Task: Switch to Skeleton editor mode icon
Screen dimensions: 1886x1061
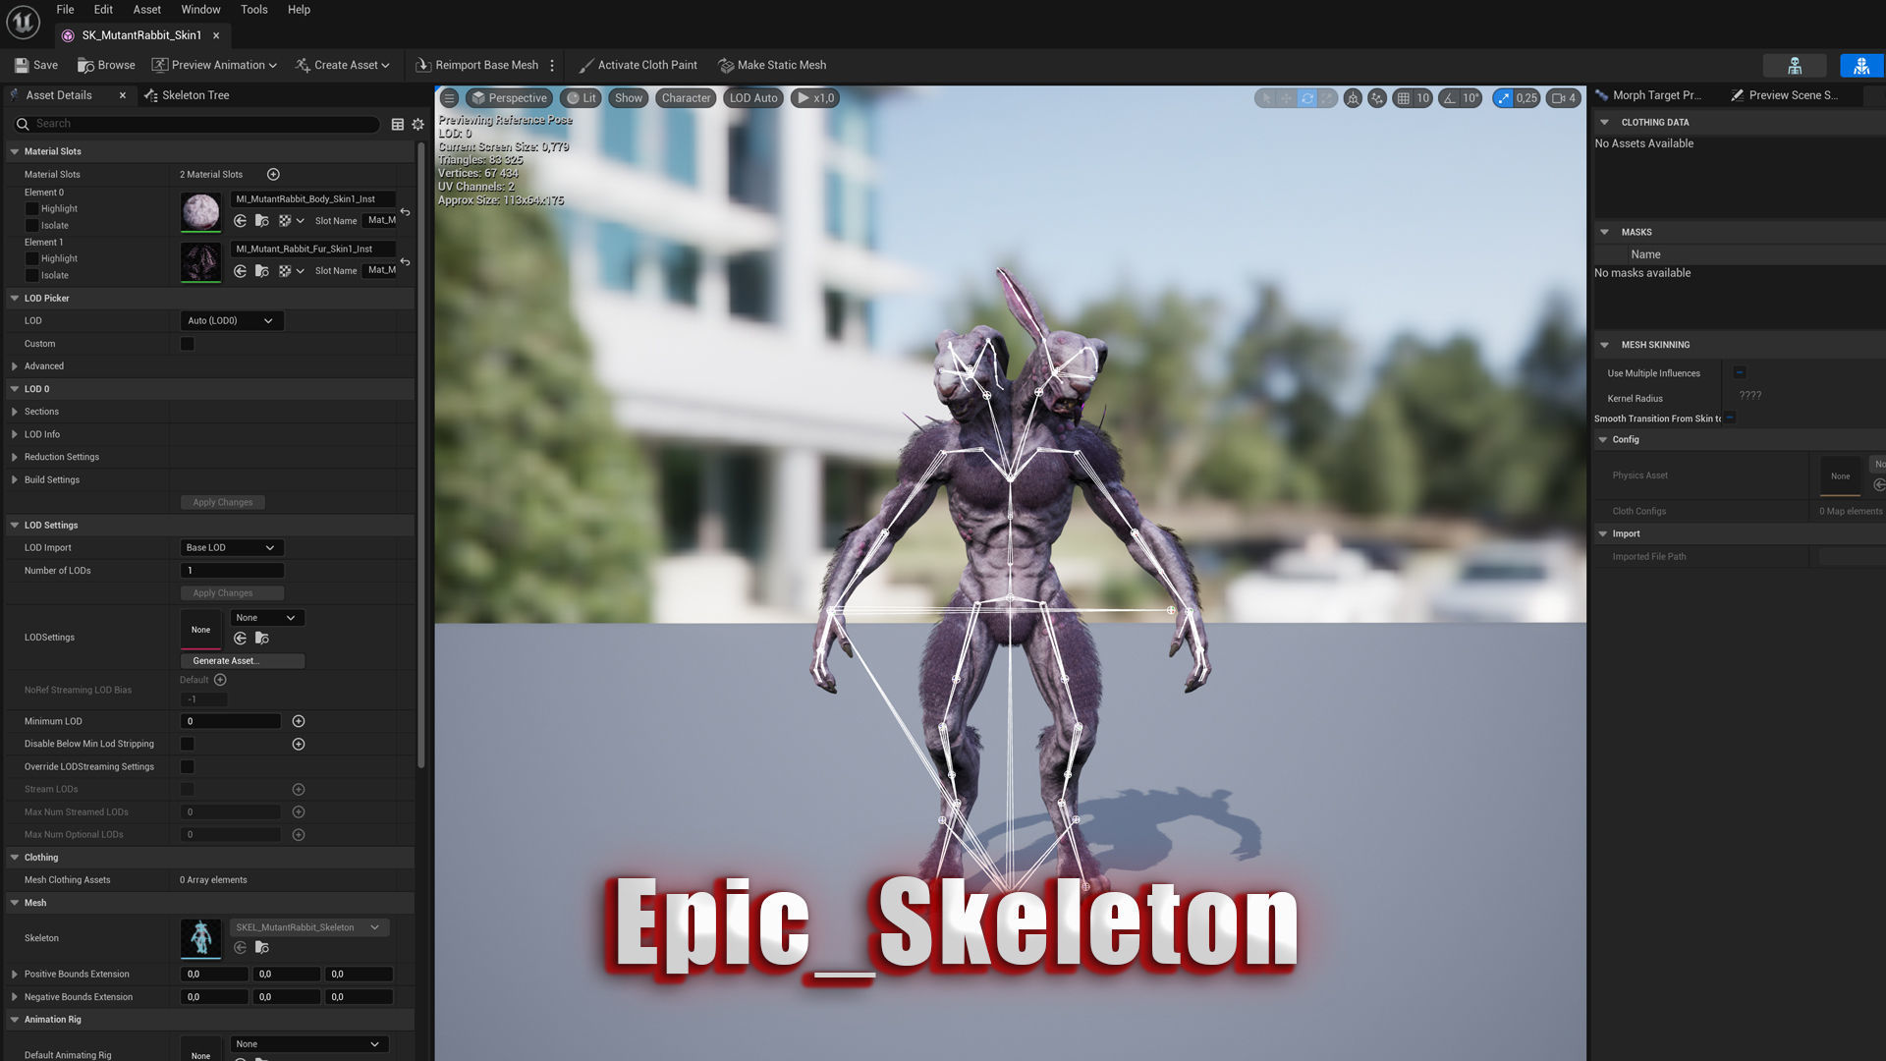Action: [x=1795, y=66]
